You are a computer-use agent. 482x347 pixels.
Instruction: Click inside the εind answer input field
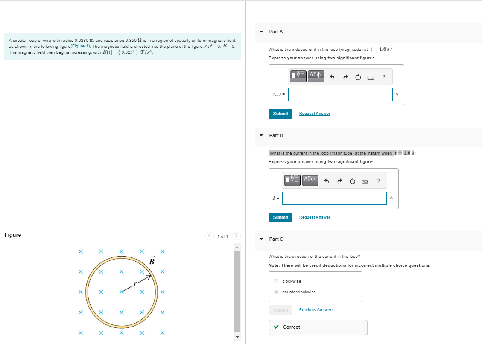[x=340, y=94]
